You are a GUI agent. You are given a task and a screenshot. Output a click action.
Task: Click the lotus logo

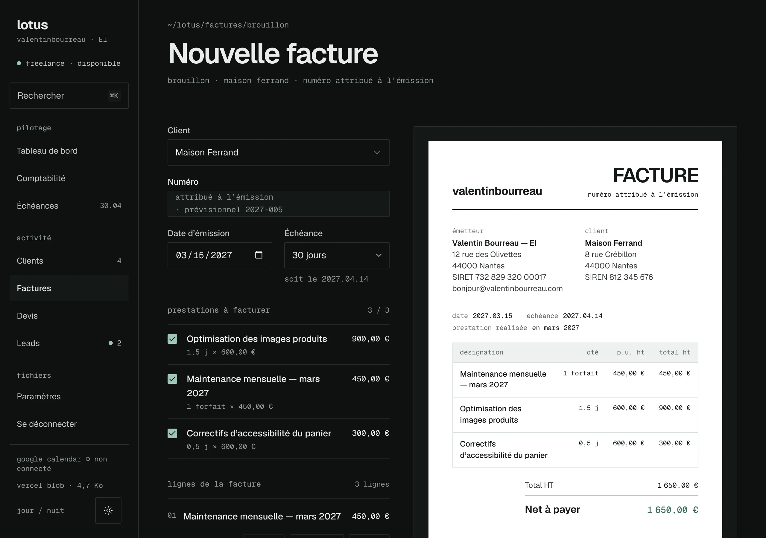point(32,25)
